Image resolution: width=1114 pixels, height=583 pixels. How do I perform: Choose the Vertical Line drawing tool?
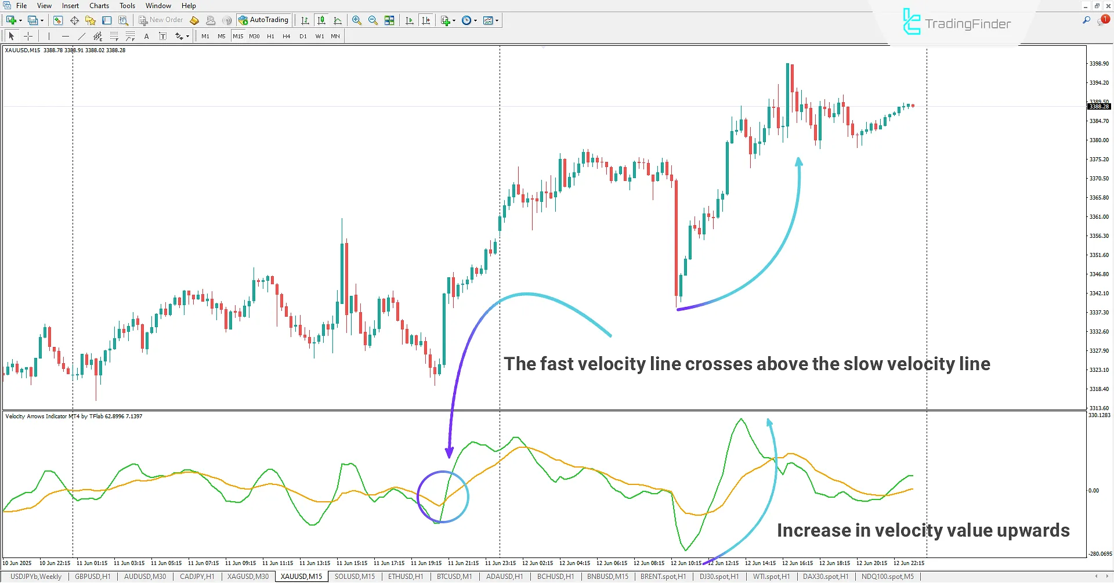pos(49,36)
